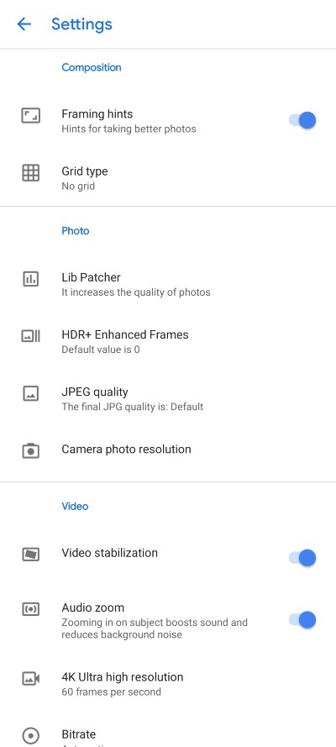The image size is (336, 747).
Task: Tap the Bitrate circle icon
Action: tap(31, 736)
